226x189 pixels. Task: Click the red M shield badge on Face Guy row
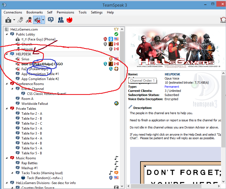coord(105,39)
